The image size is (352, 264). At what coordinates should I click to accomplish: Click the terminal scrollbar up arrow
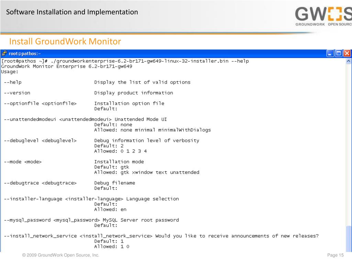[349, 61]
